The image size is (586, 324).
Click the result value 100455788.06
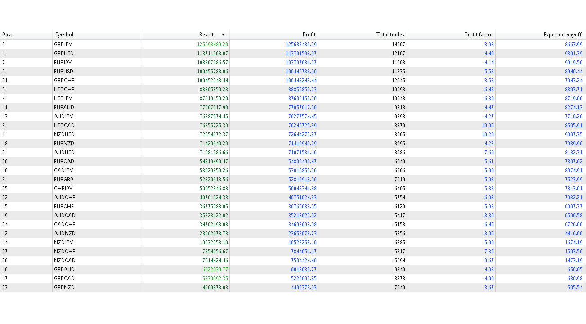(212, 72)
